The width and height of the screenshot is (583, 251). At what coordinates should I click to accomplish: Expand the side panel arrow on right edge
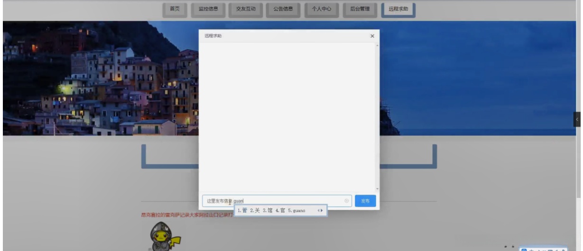577,119
